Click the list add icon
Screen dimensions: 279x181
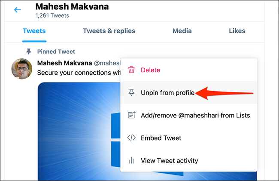(x=132, y=115)
